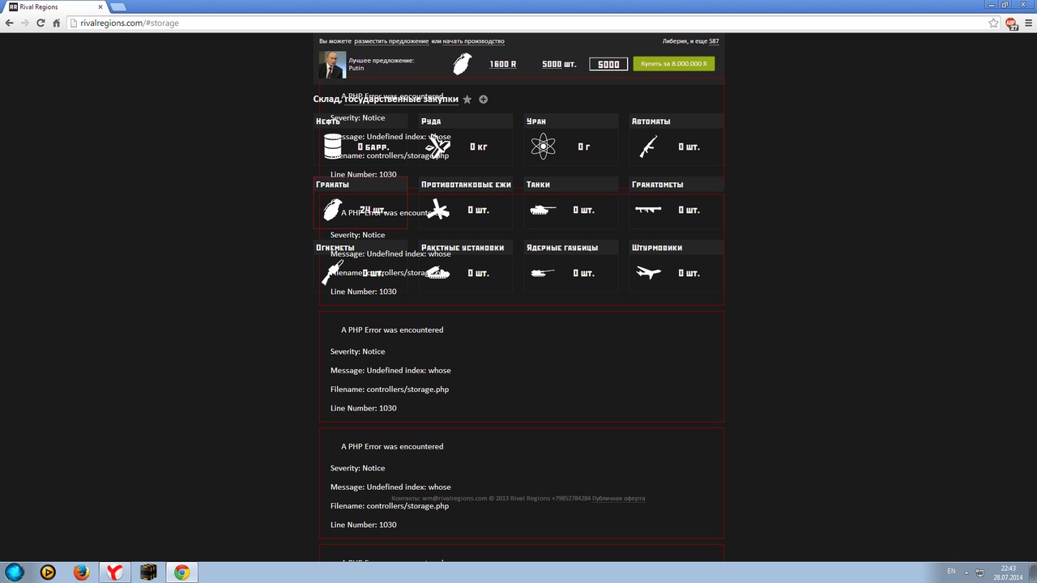Click 'разместить предложение' link

[391, 41]
